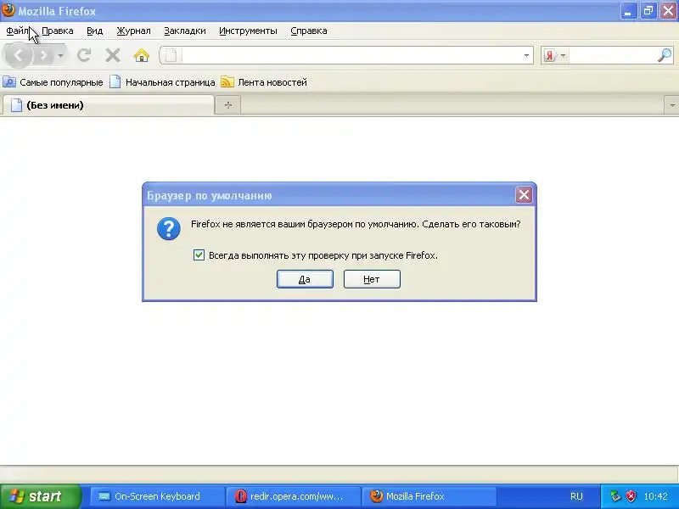The height and width of the screenshot is (509, 679).
Task: Switch to Opera redir.opera.com taskbar item
Action: pyautogui.click(x=294, y=496)
